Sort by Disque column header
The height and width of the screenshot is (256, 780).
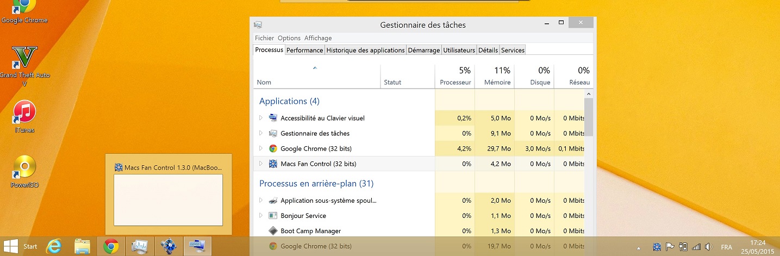534,76
